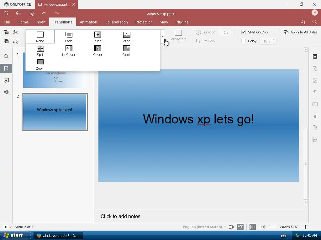The image size is (321, 240).
Task: Open the slideshow start options arrow
Action: (11, 227)
